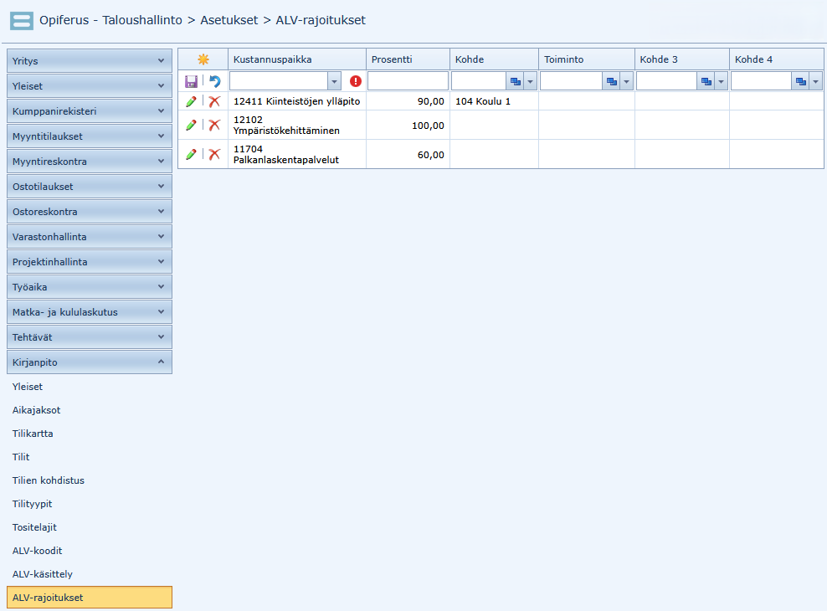Click the Kohde 4 input field
Viewport: 827px width, 611px height.
[x=762, y=81]
